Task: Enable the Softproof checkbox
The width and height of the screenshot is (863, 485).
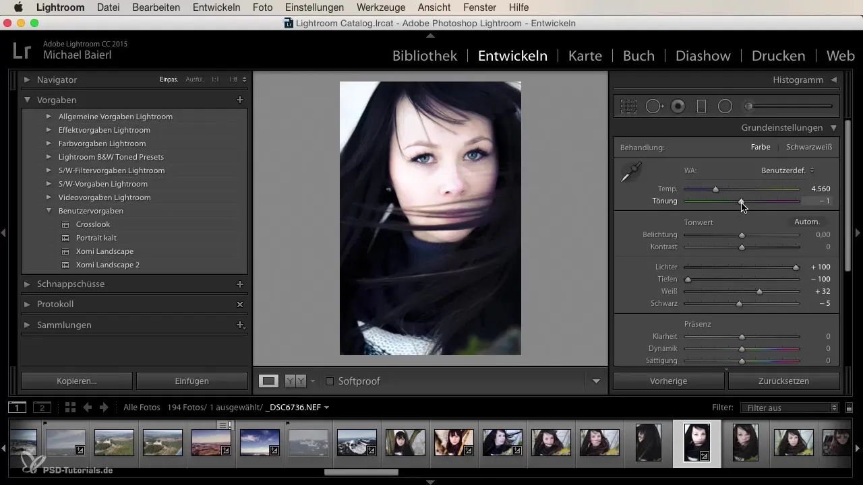Action: tap(330, 381)
